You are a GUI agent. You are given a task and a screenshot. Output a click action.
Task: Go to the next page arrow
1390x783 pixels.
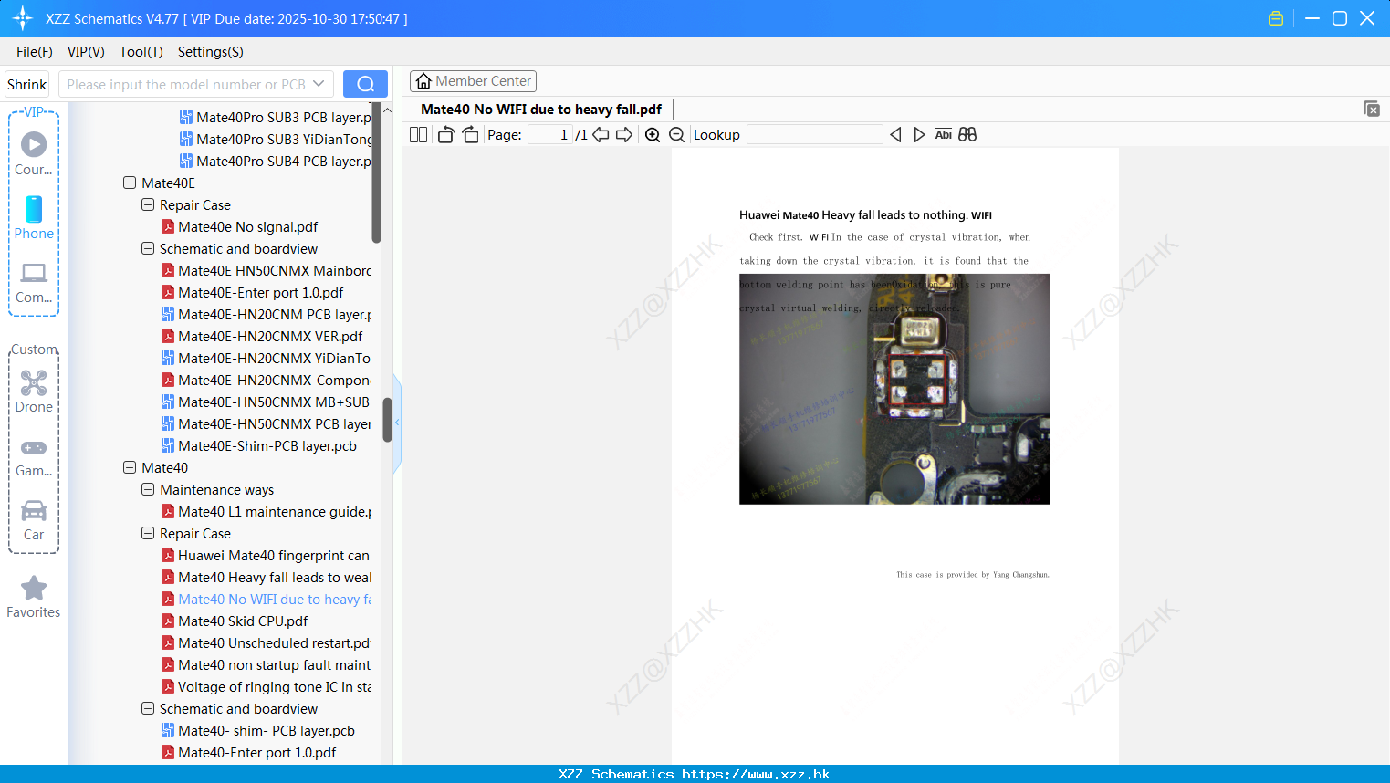[624, 135]
